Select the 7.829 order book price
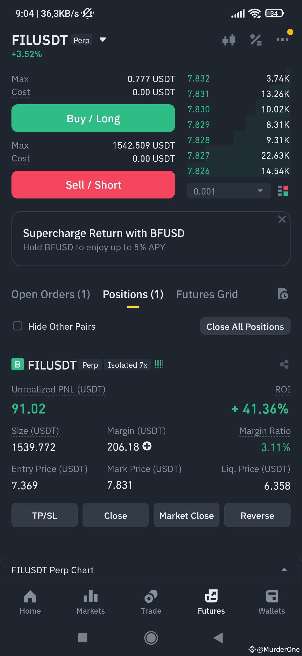 tap(199, 124)
